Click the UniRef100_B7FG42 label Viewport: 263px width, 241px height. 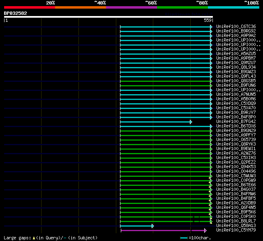coord(236,122)
